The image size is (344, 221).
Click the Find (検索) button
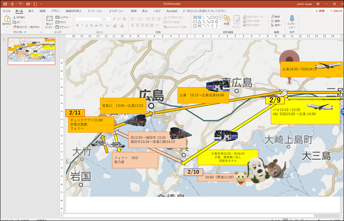point(276,17)
